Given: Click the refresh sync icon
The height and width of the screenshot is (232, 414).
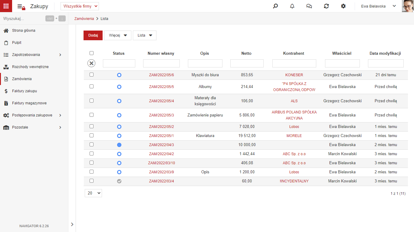Looking at the screenshot, I should click(326, 6).
